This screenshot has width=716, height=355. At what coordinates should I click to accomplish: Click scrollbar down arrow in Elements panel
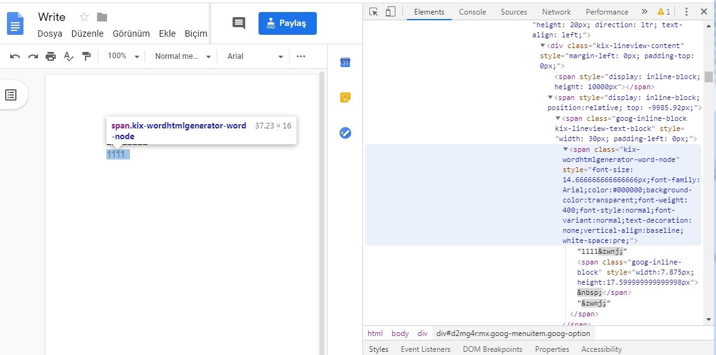pyautogui.click(x=708, y=320)
